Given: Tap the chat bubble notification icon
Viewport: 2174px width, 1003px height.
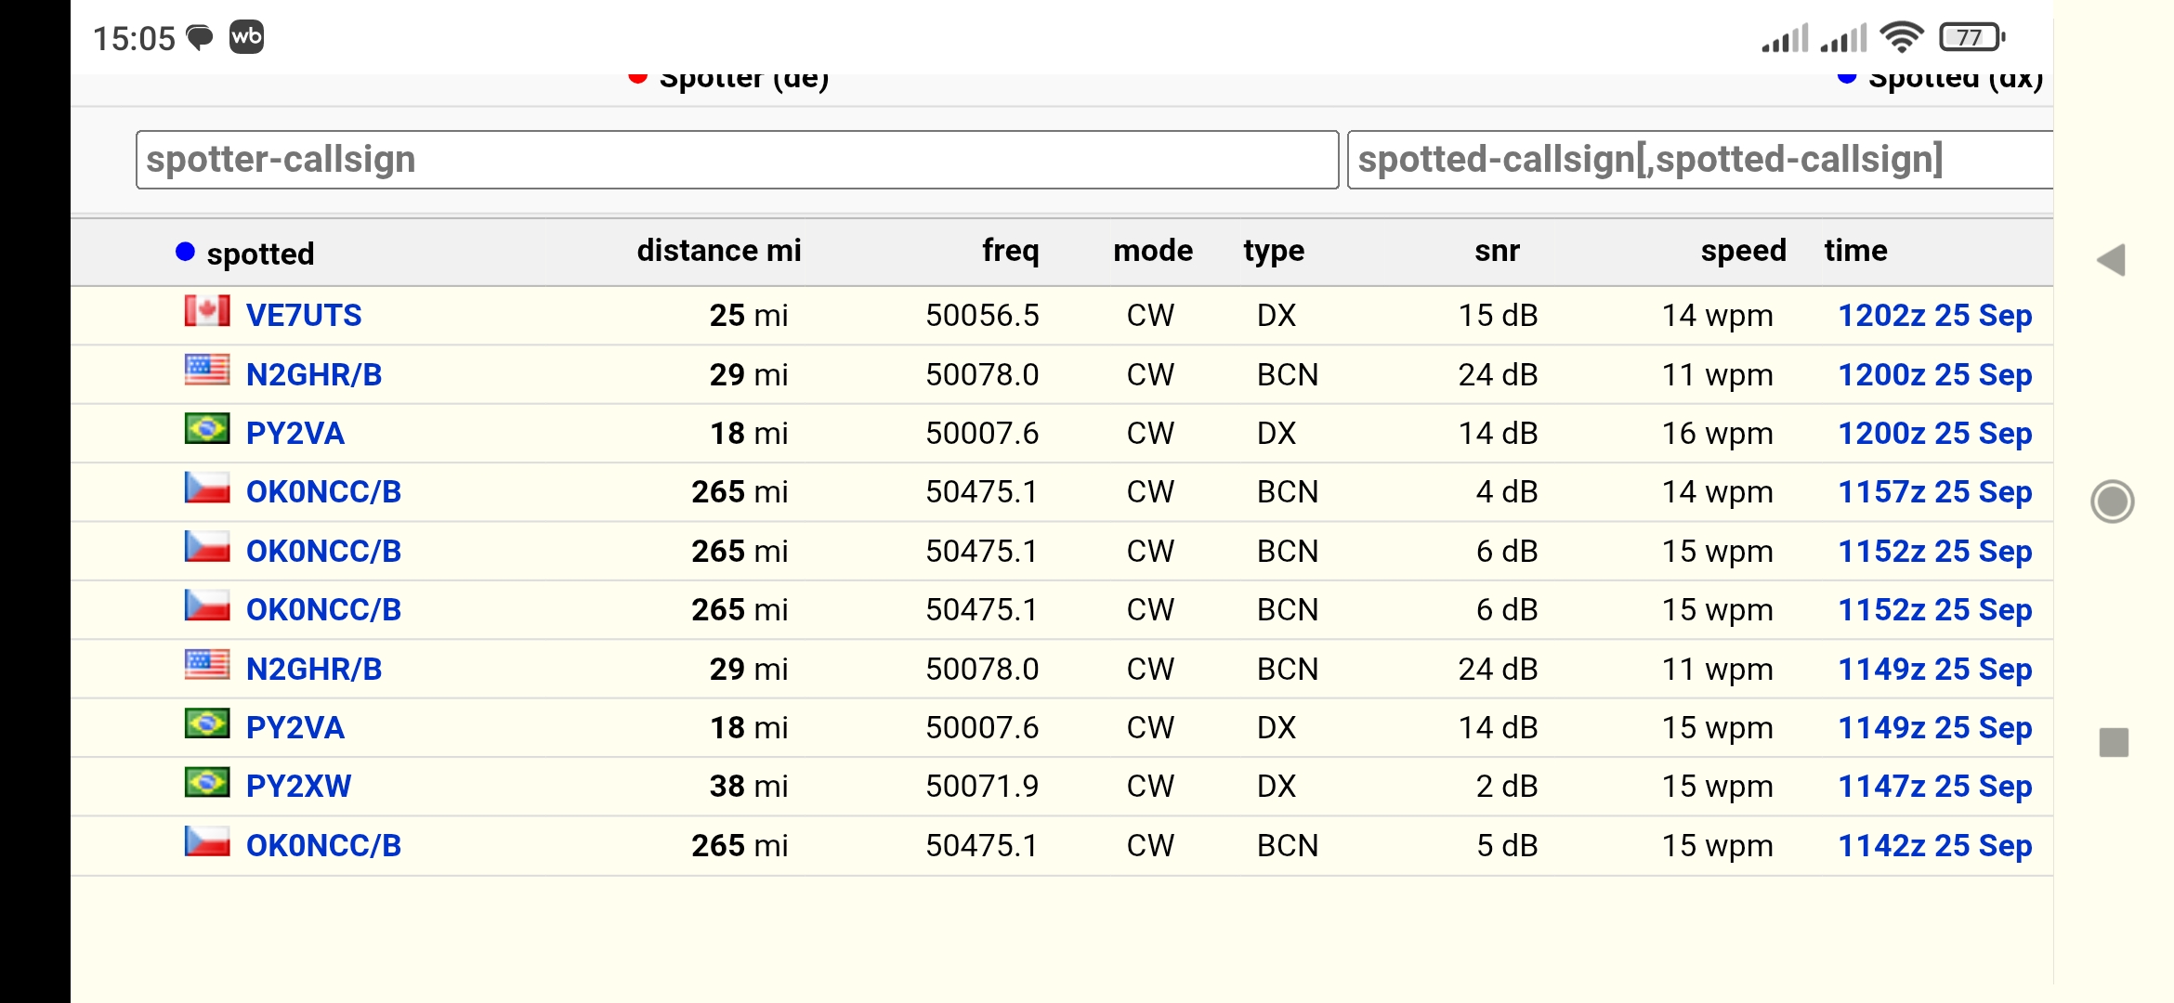Looking at the screenshot, I should click(200, 38).
